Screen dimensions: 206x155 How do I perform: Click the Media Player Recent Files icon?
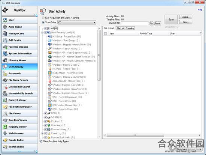(x=50, y=73)
